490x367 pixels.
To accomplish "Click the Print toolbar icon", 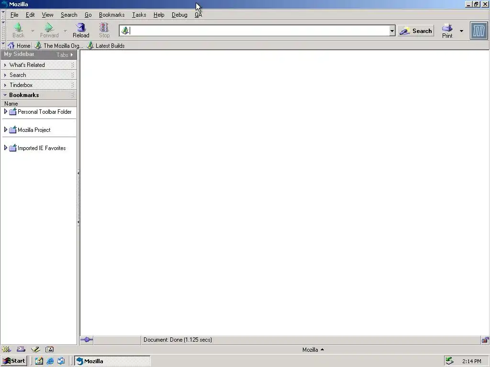I will [447, 31].
